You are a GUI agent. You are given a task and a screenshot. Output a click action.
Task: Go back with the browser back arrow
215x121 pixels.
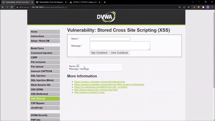(x=3, y=7)
